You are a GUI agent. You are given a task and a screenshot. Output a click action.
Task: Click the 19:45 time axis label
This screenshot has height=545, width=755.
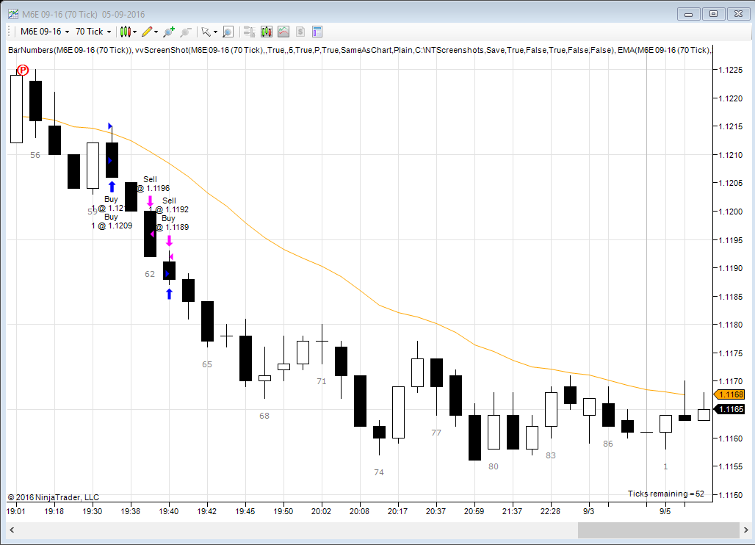pos(245,511)
